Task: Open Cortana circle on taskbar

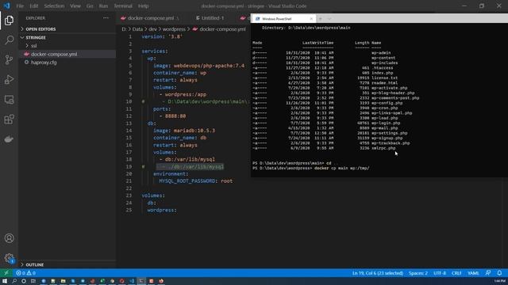Action: [24, 281]
